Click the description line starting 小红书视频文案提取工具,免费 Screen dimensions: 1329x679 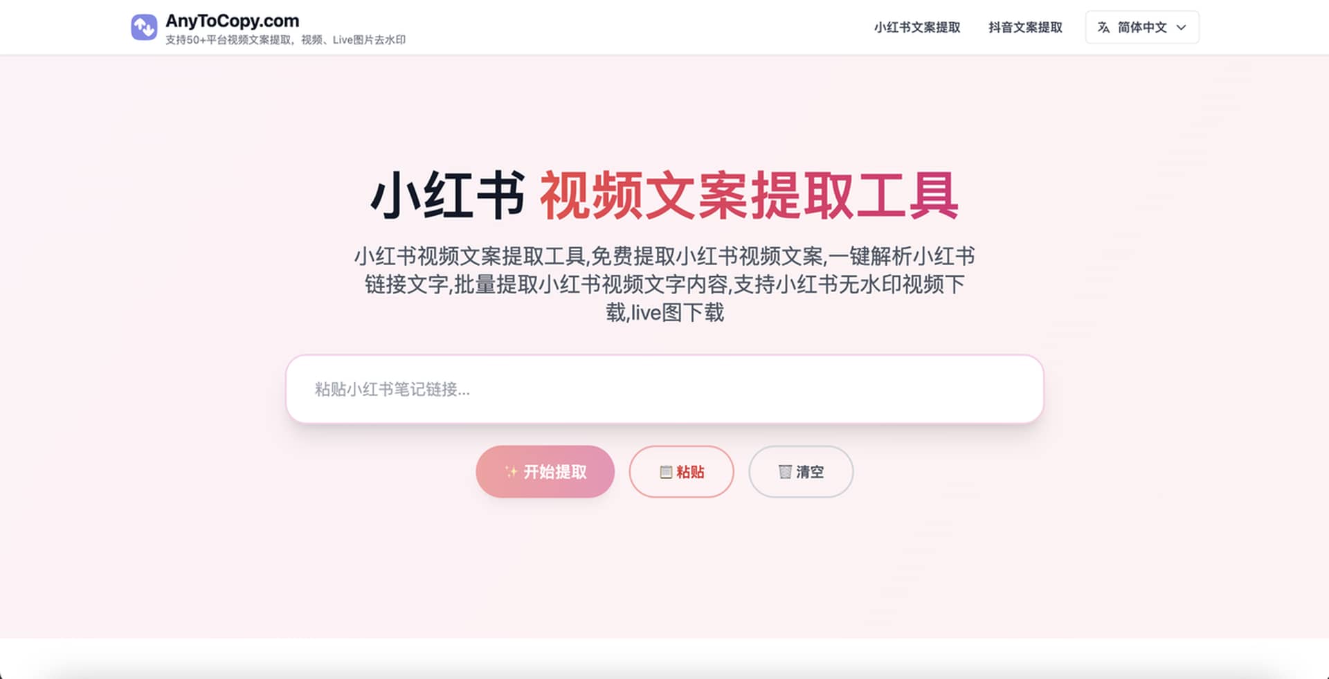tap(664, 256)
